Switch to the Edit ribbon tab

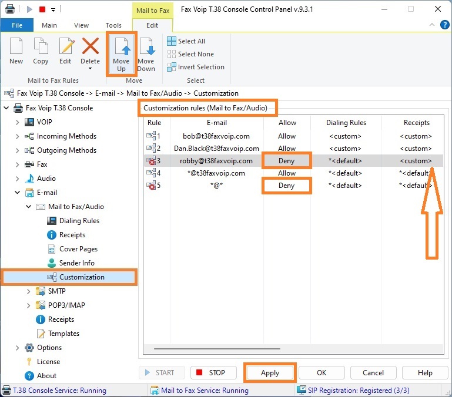[x=152, y=25]
